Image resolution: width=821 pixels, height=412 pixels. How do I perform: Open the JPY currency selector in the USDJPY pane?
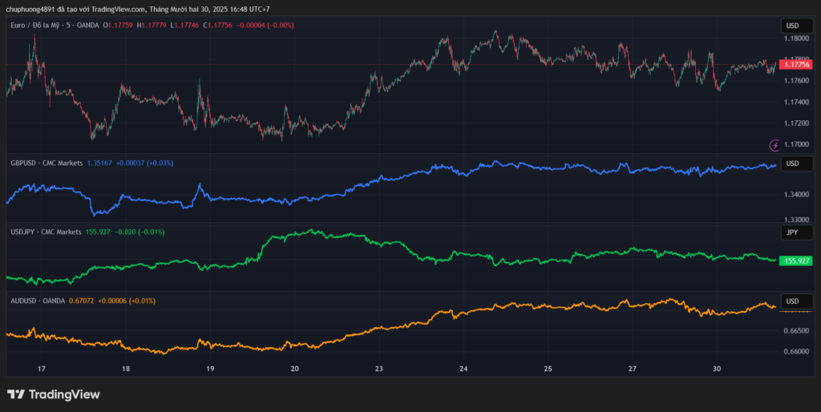point(792,232)
